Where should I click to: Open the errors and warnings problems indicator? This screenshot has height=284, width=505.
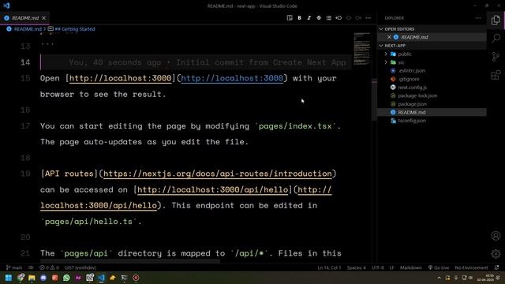pyautogui.click(x=49, y=267)
